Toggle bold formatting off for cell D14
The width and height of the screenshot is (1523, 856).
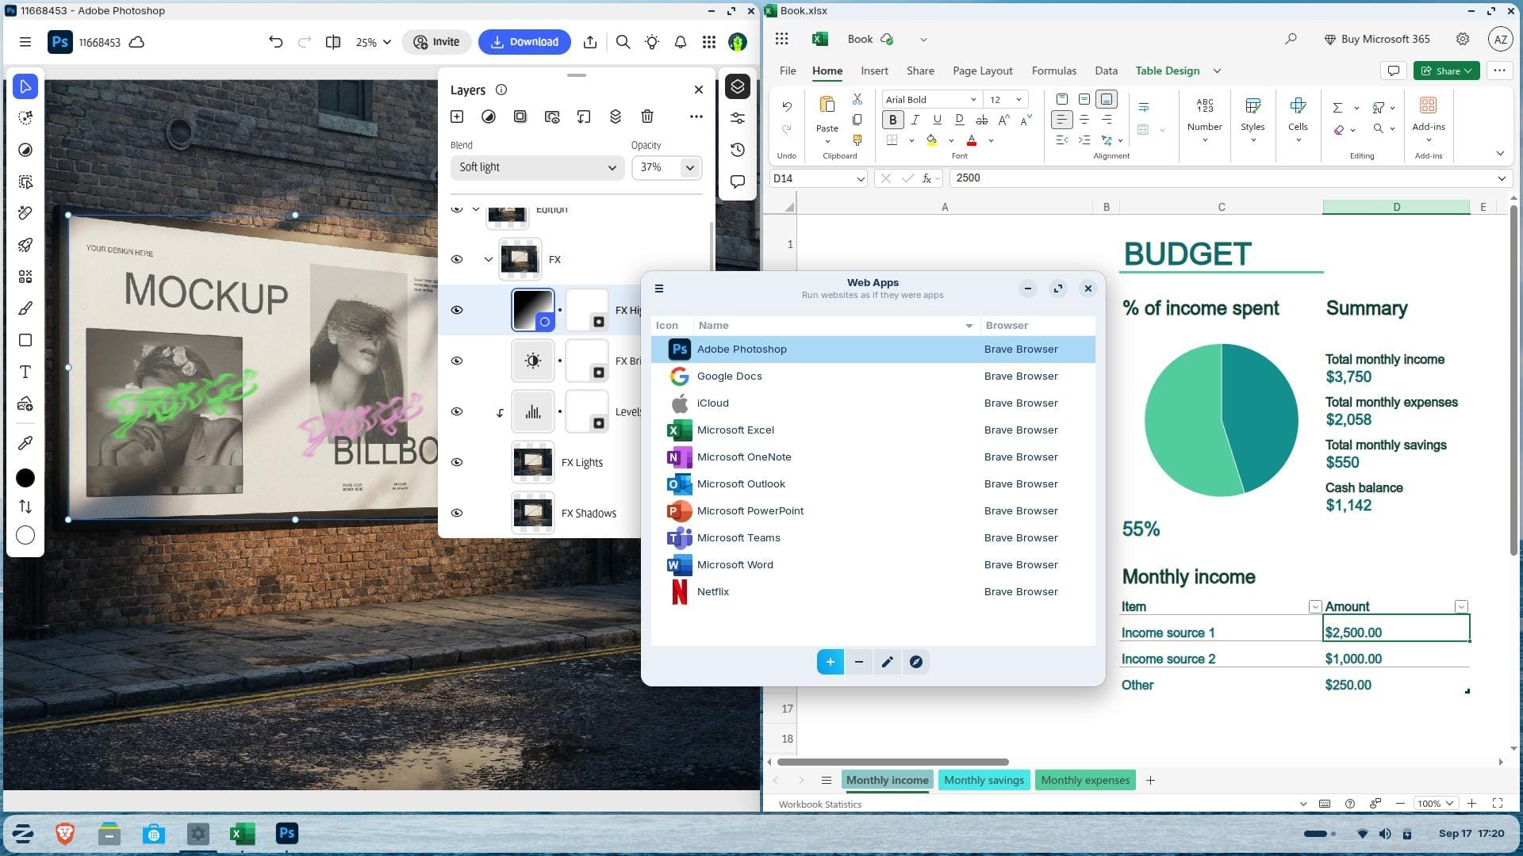pos(892,119)
